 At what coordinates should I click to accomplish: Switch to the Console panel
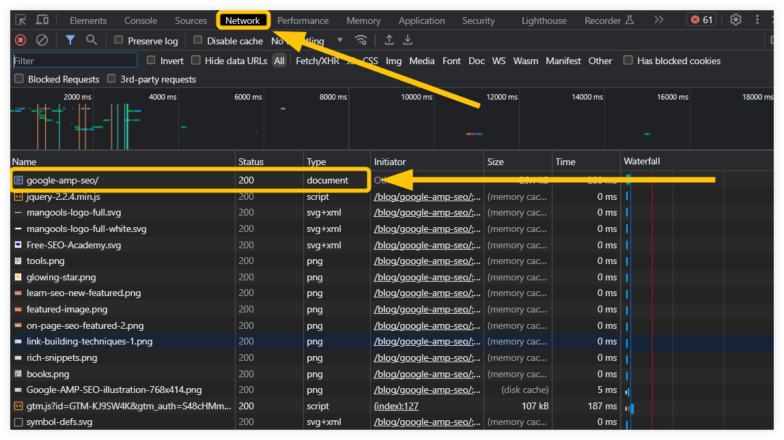coord(140,20)
